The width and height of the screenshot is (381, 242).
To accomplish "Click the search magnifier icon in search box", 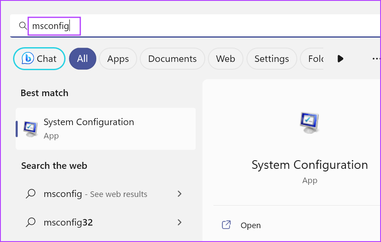I will [23, 26].
